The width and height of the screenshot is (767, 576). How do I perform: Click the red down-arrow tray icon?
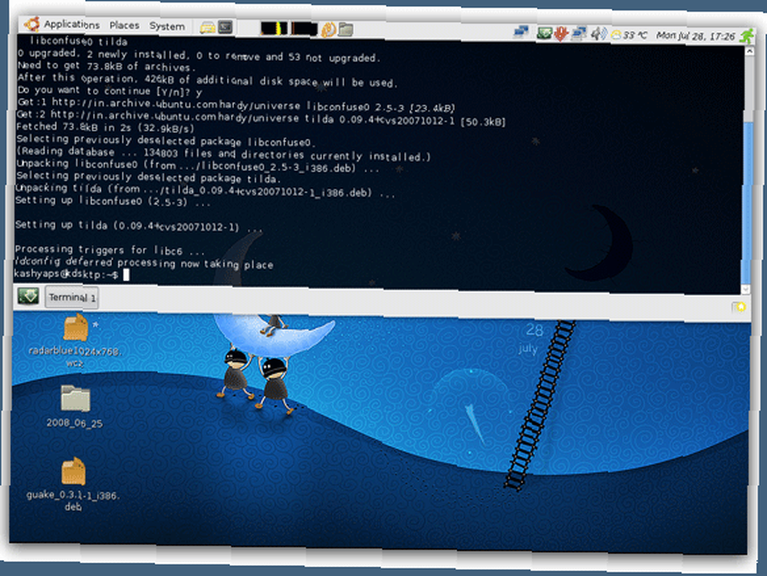(x=561, y=34)
